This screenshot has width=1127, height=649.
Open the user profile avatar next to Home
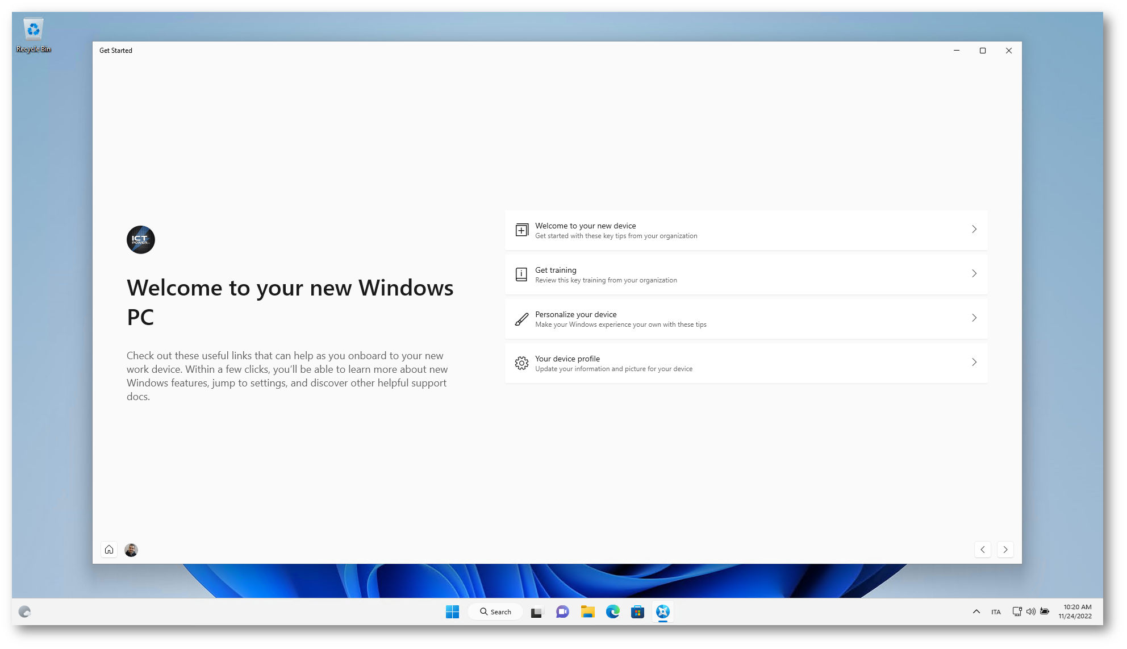131,550
